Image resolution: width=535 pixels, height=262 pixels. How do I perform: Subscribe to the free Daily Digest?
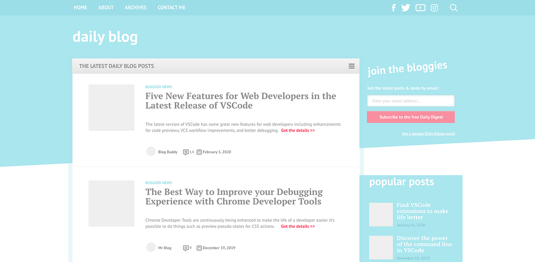[x=411, y=117]
